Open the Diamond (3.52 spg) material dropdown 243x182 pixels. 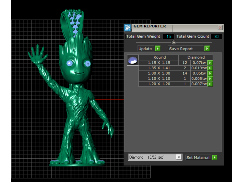[179, 157]
